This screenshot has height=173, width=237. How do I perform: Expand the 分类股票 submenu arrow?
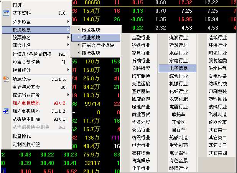tap(68, 22)
